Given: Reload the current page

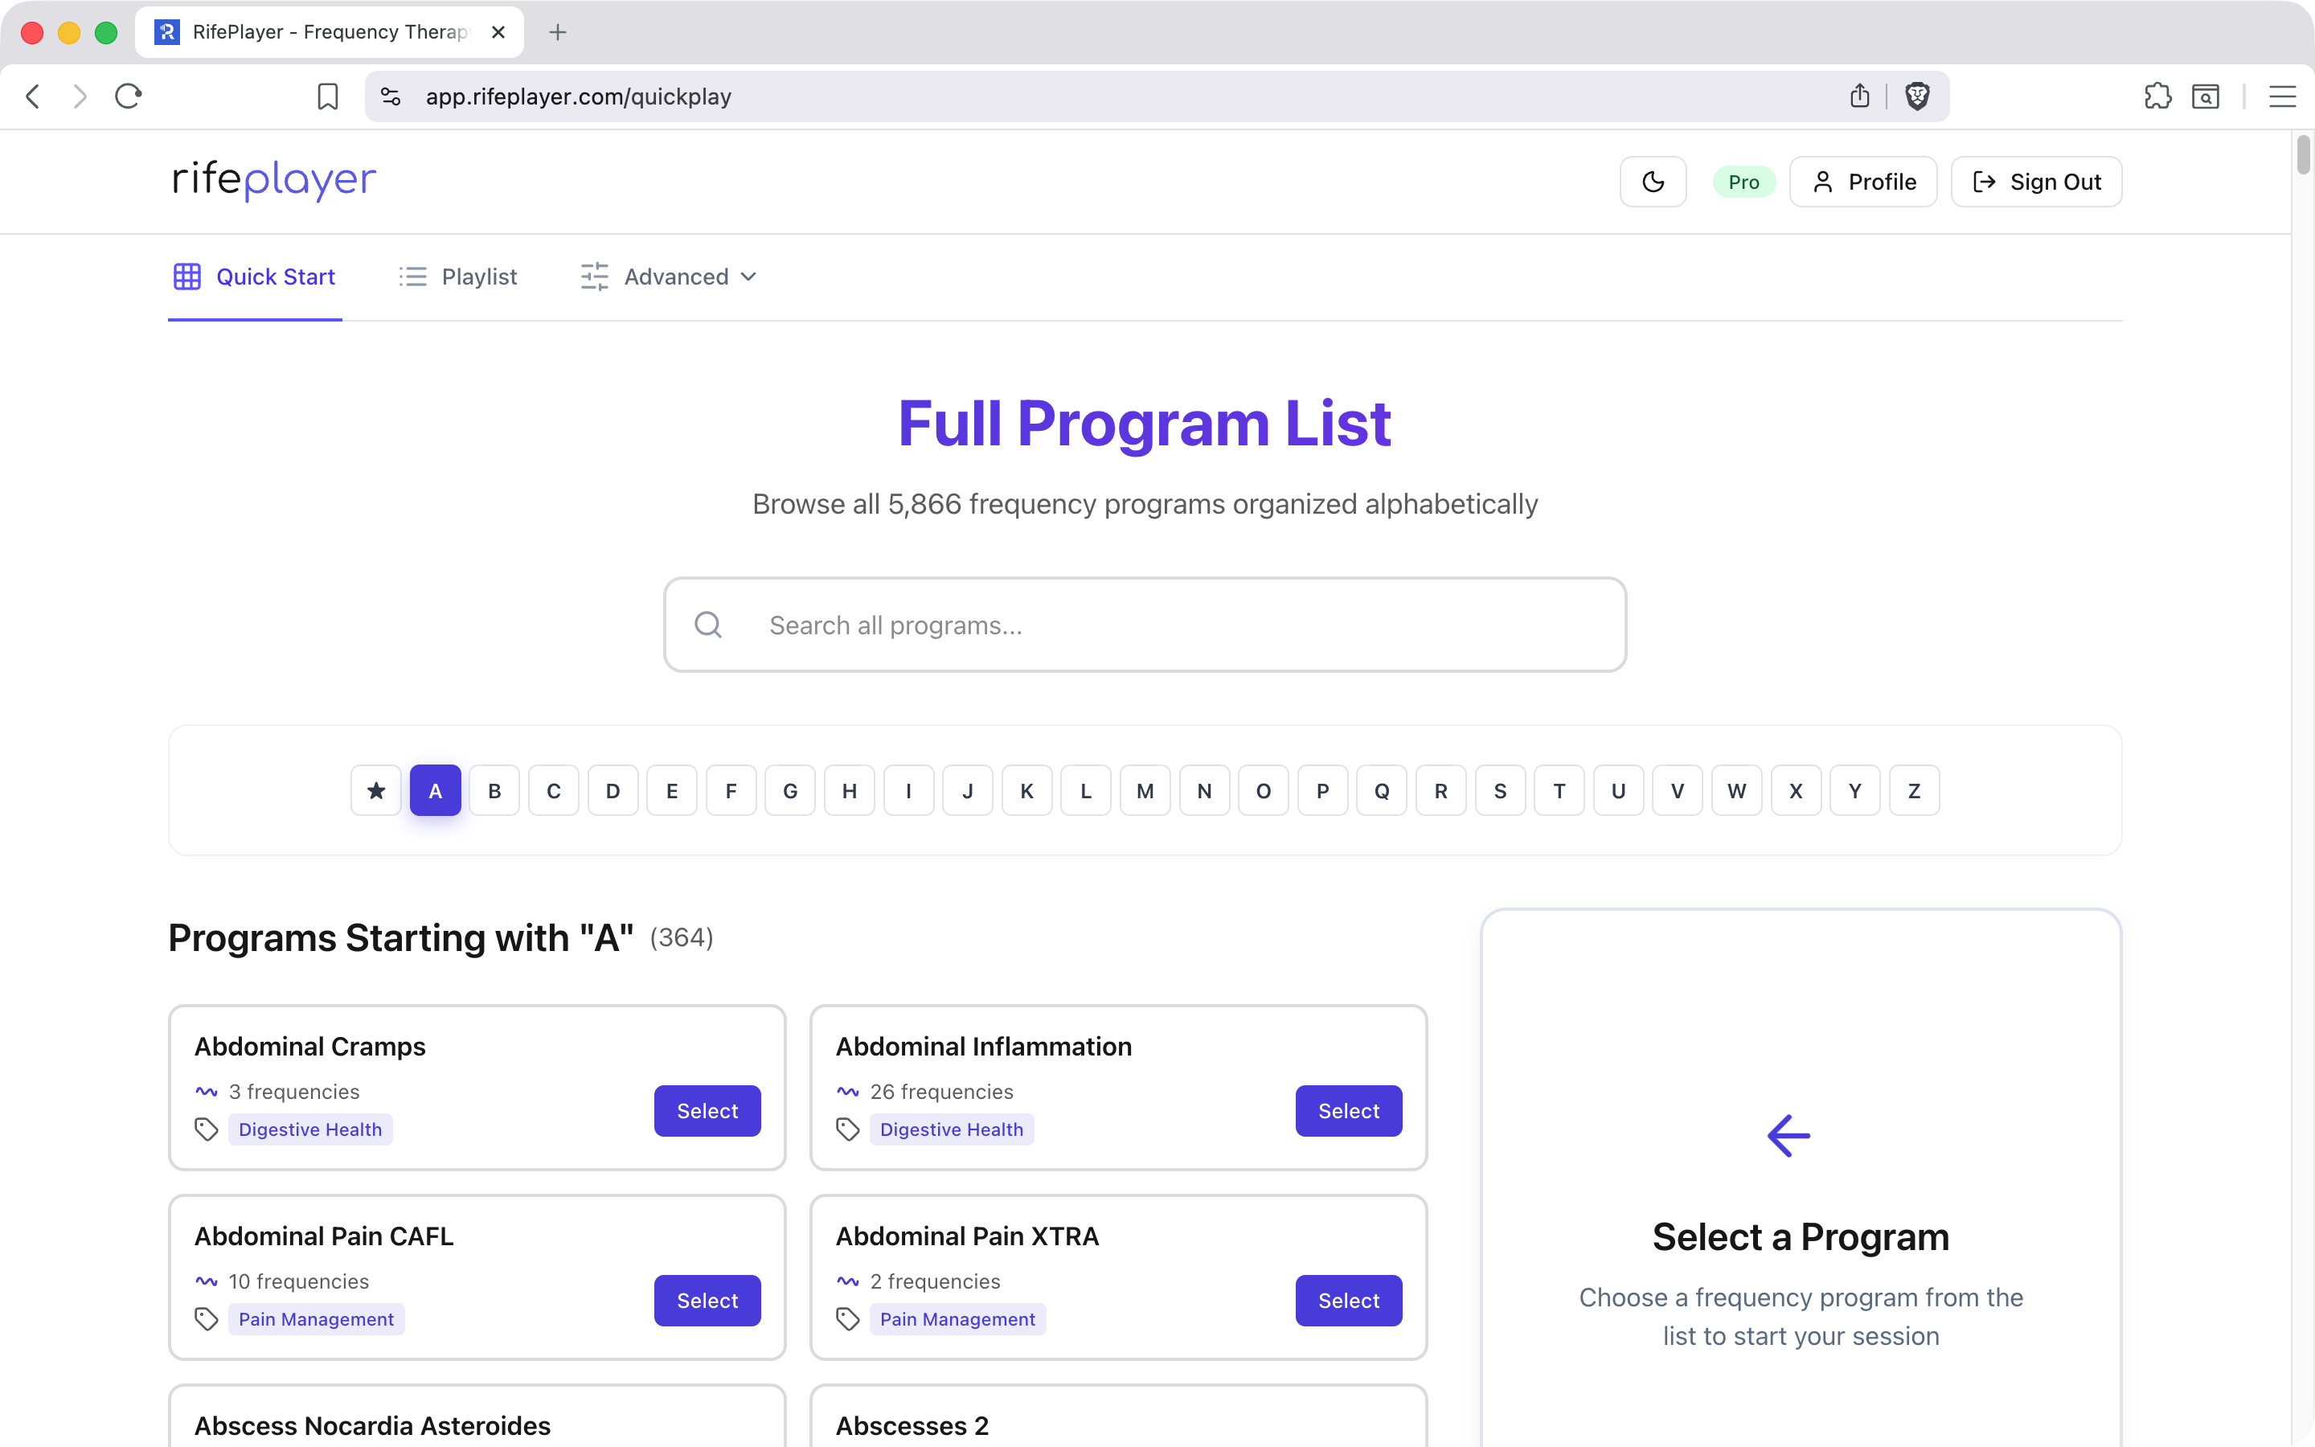Looking at the screenshot, I should 128,96.
